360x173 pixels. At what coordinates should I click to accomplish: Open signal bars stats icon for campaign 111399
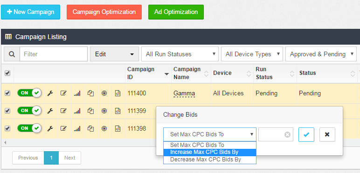click(x=77, y=111)
